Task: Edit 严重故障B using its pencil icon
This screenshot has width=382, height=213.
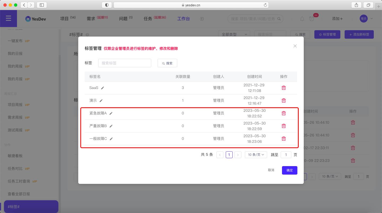Action: pos(111,126)
